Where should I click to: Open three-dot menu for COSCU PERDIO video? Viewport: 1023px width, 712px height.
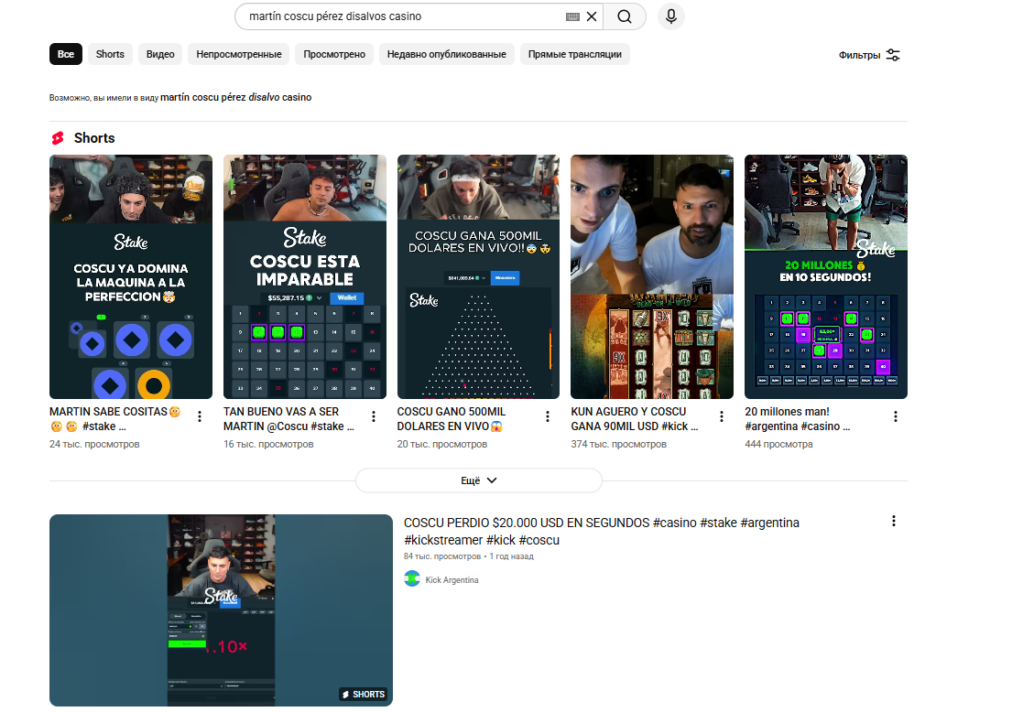(x=894, y=521)
